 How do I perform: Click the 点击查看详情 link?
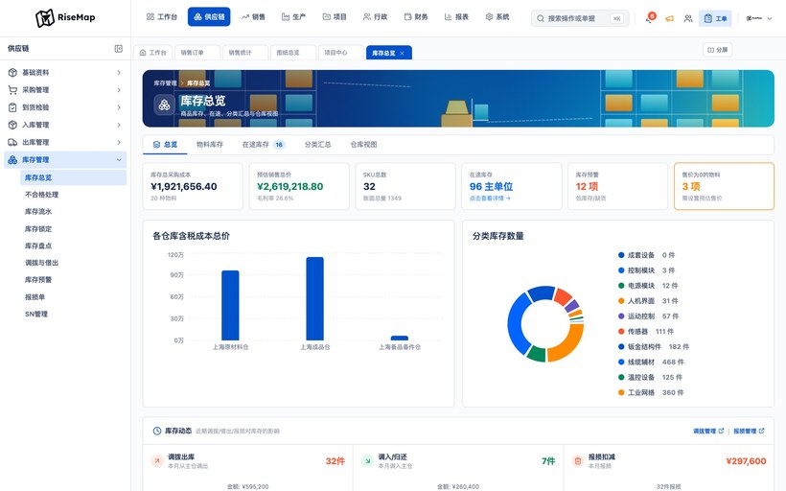490,199
